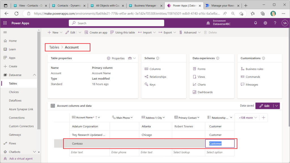Click the environment icon in header

208,23
